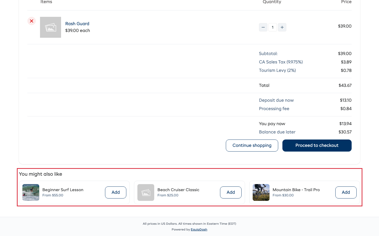
Task: Click the From $55.00 price text
Action: coord(53,195)
